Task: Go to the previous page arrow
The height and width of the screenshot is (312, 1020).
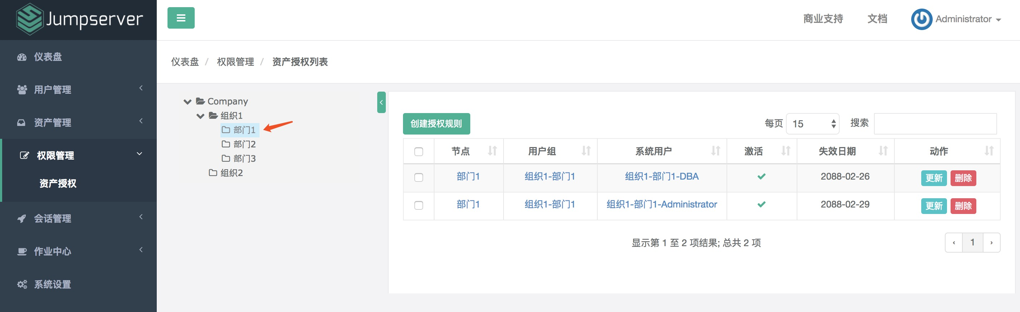Action: click(x=954, y=243)
